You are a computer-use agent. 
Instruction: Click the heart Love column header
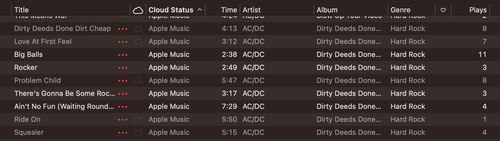(x=443, y=10)
